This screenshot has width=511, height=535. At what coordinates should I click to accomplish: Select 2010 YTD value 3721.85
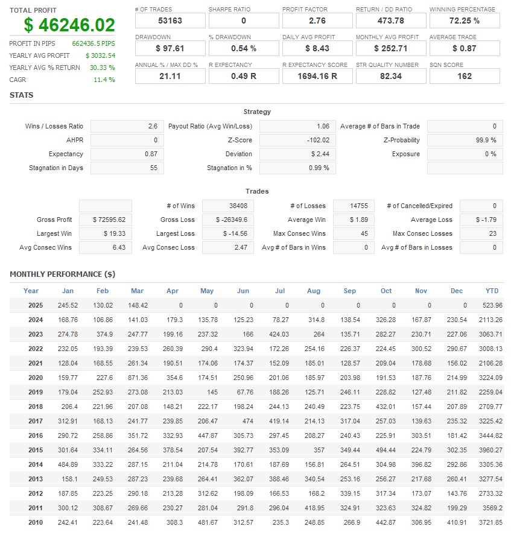490,523
